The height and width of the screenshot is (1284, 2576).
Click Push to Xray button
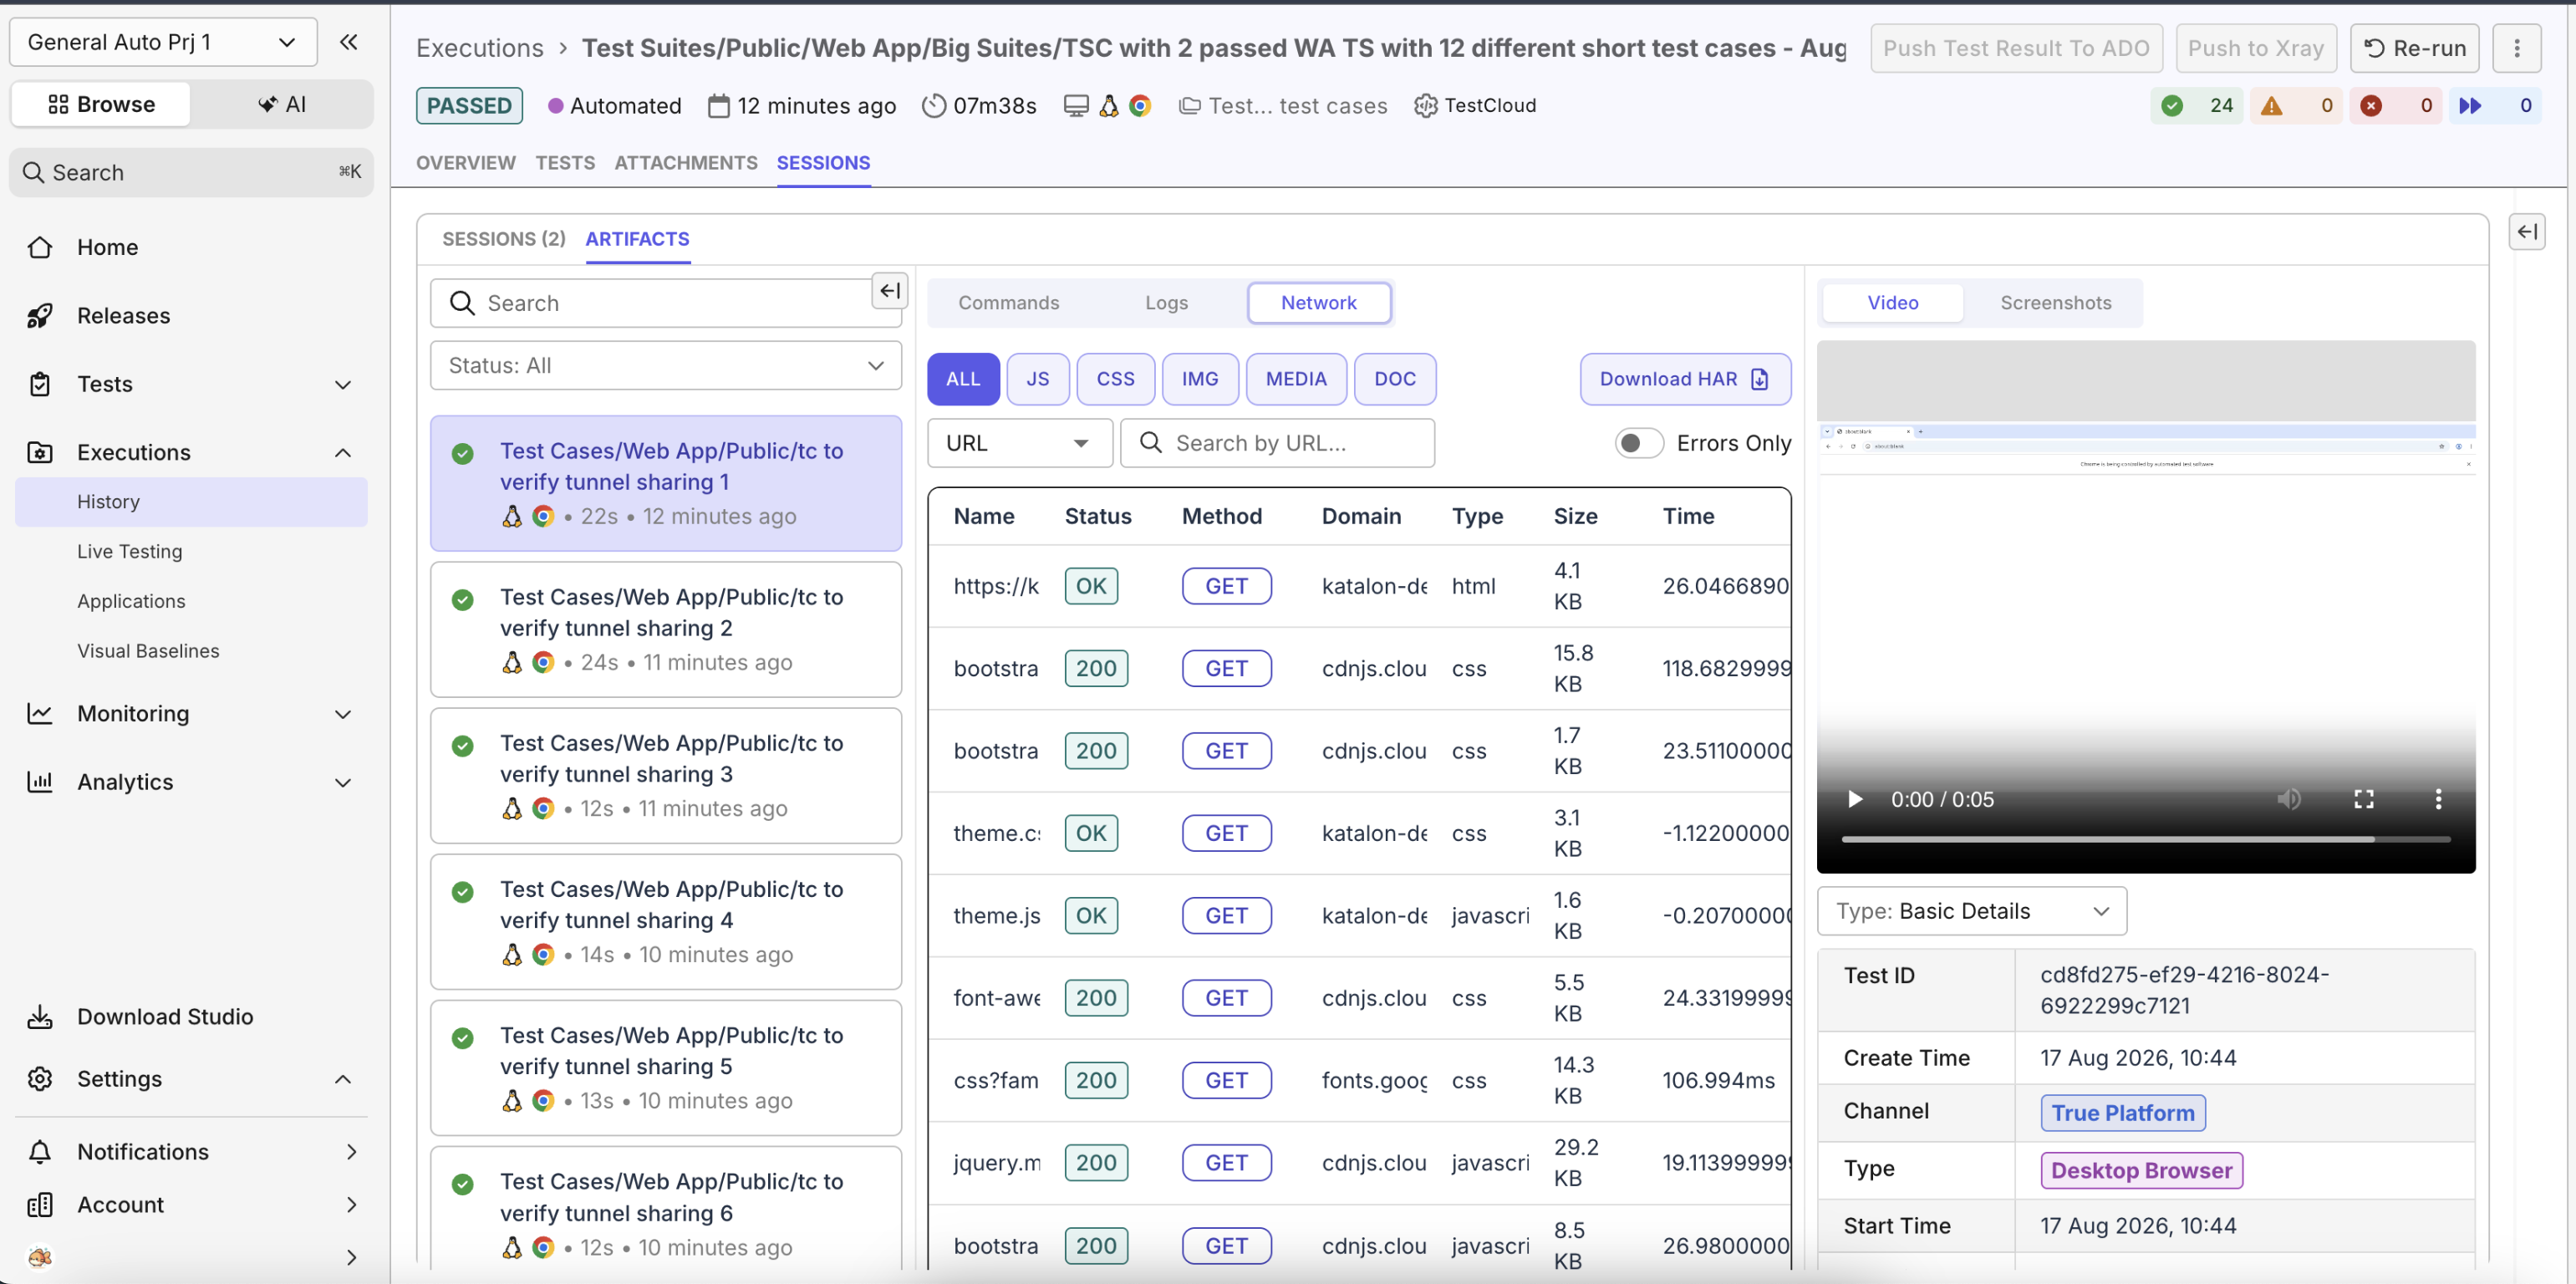(2256, 48)
